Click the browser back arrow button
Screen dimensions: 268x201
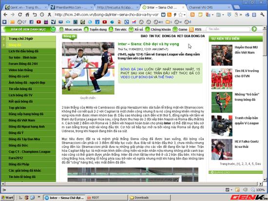(x=5, y=15)
